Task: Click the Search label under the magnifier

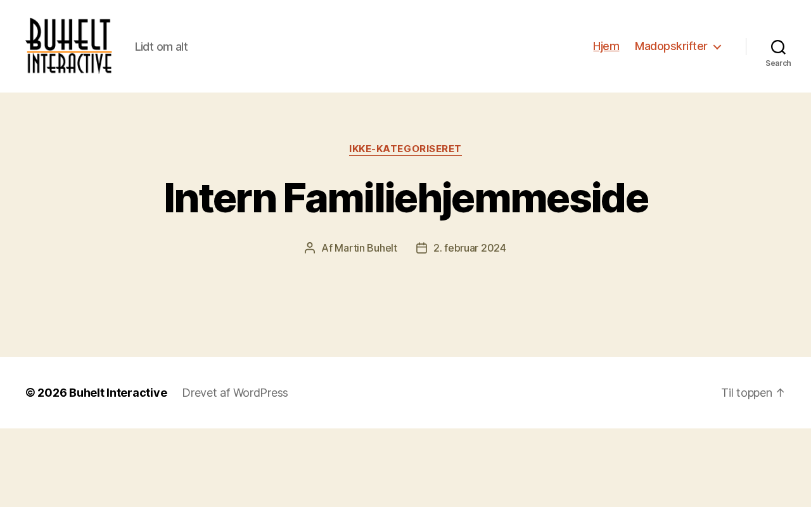Action: (778, 63)
